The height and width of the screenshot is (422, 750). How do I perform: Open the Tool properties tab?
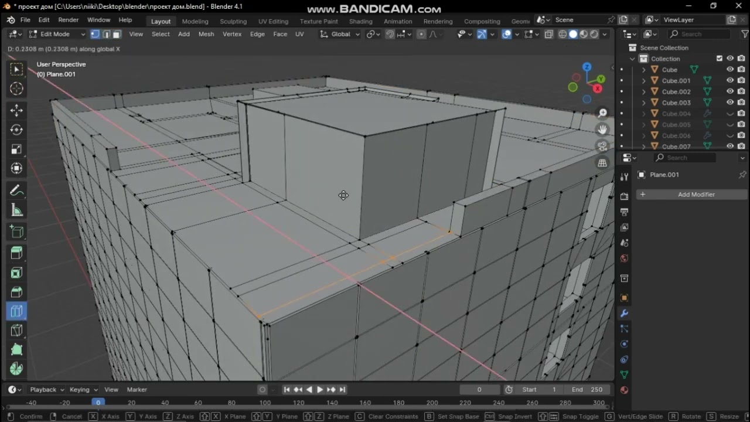(x=624, y=176)
